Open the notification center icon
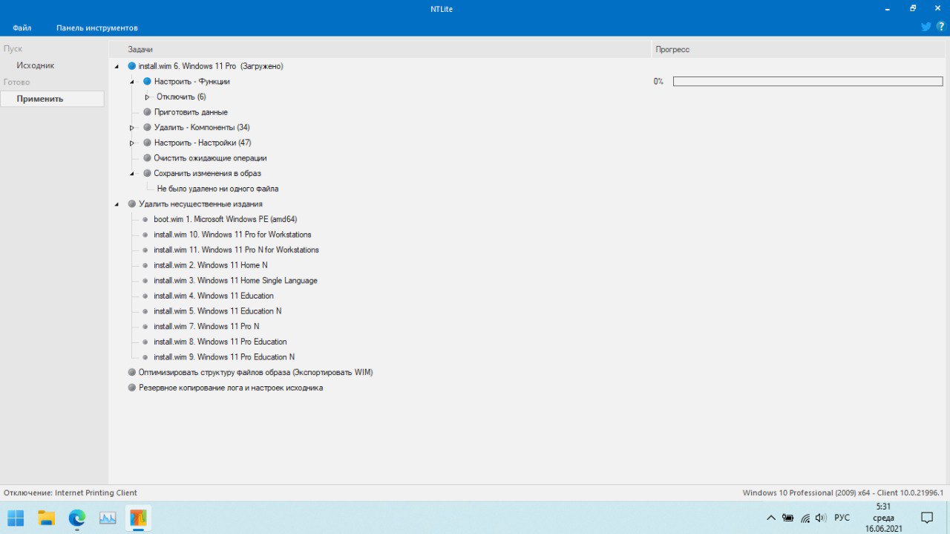The width and height of the screenshot is (950, 534). (x=927, y=518)
